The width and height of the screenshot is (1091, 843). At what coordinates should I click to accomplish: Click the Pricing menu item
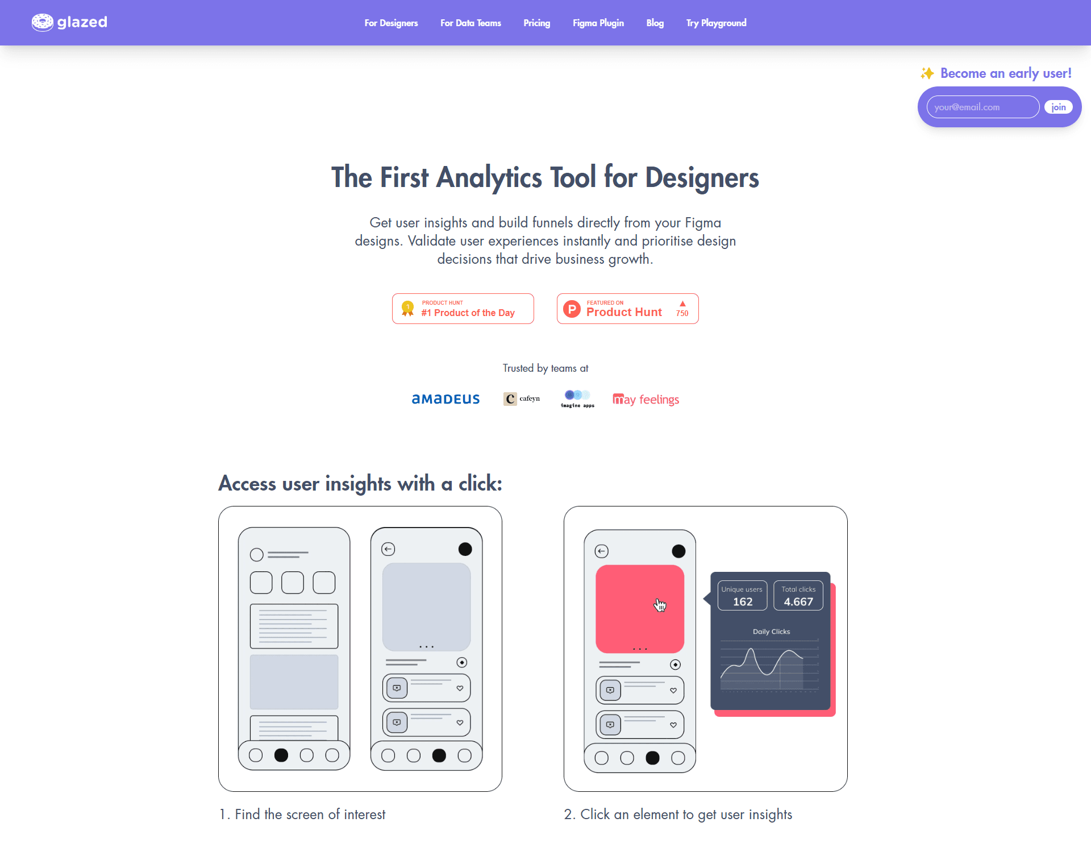pos(535,22)
